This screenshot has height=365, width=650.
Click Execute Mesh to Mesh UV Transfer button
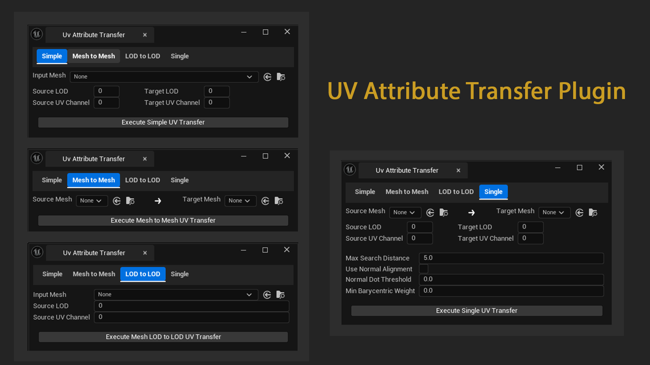(163, 220)
